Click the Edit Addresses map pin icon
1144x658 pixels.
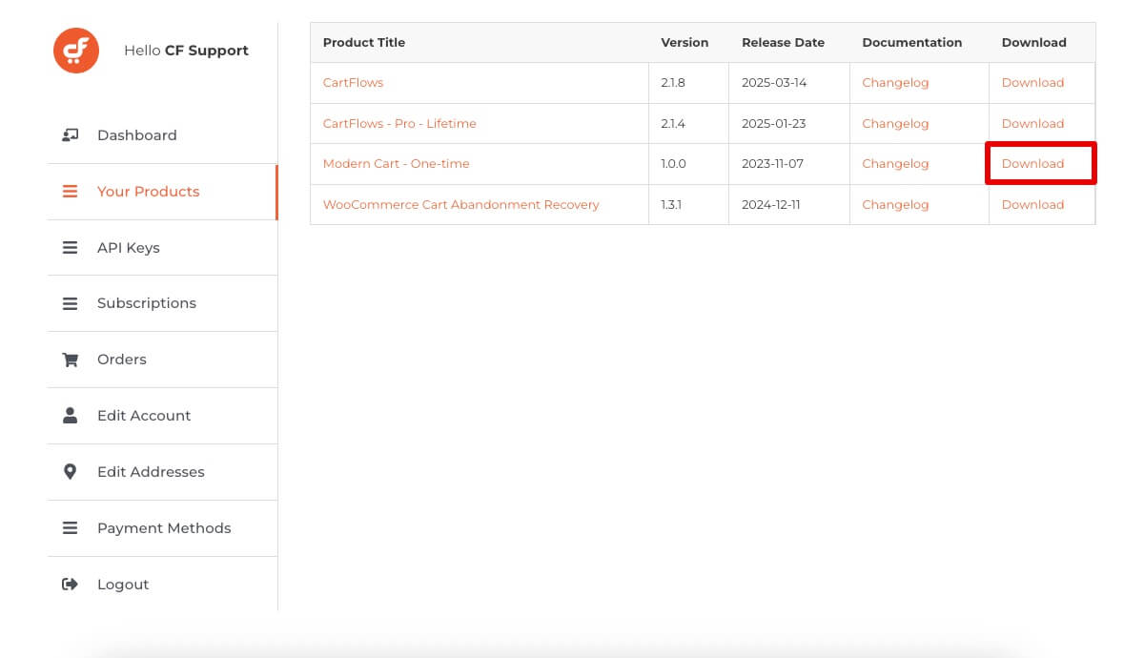point(70,472)
